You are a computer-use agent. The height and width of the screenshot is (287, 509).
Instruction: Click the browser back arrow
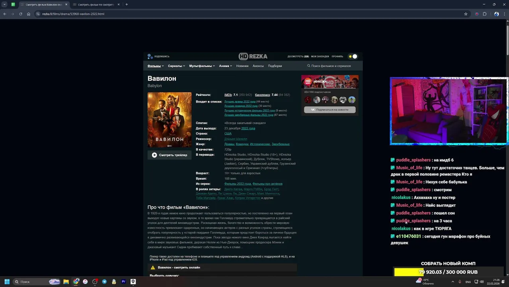click(x=5, y=14)
